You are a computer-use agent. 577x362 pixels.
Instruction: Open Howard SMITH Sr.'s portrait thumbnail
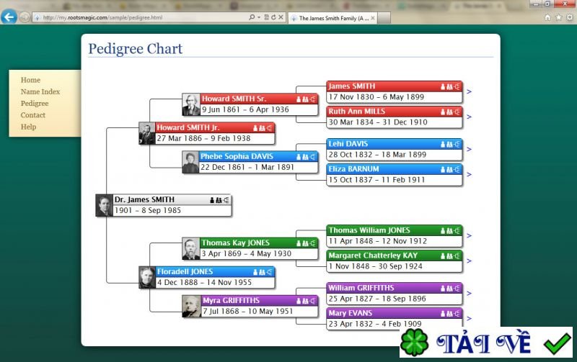tap(191, 104)
